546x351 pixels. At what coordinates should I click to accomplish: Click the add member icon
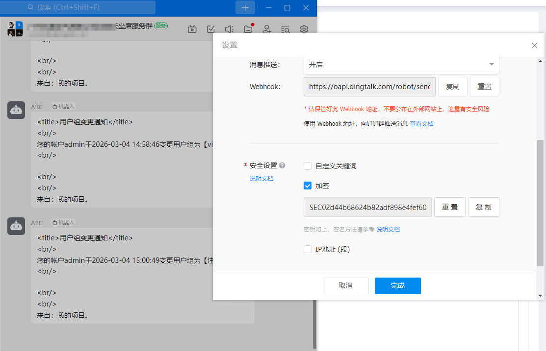pos(267,29)
